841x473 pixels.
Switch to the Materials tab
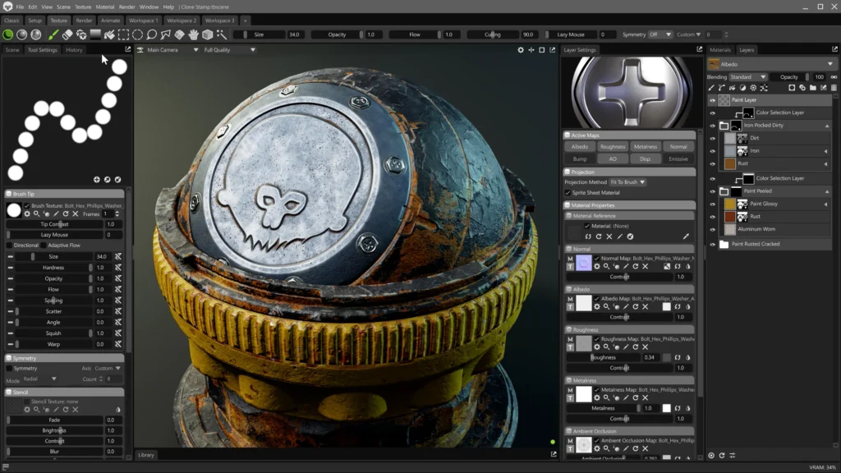(720, 50)
